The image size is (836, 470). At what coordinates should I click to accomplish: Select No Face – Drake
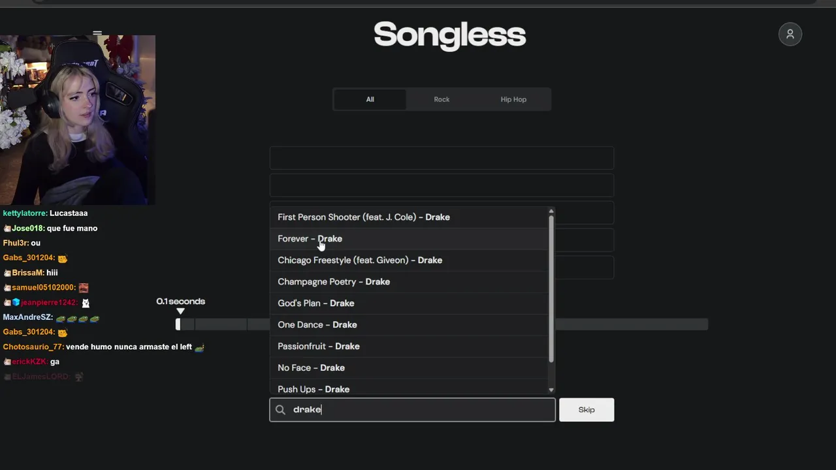click(x=409, y=368)
